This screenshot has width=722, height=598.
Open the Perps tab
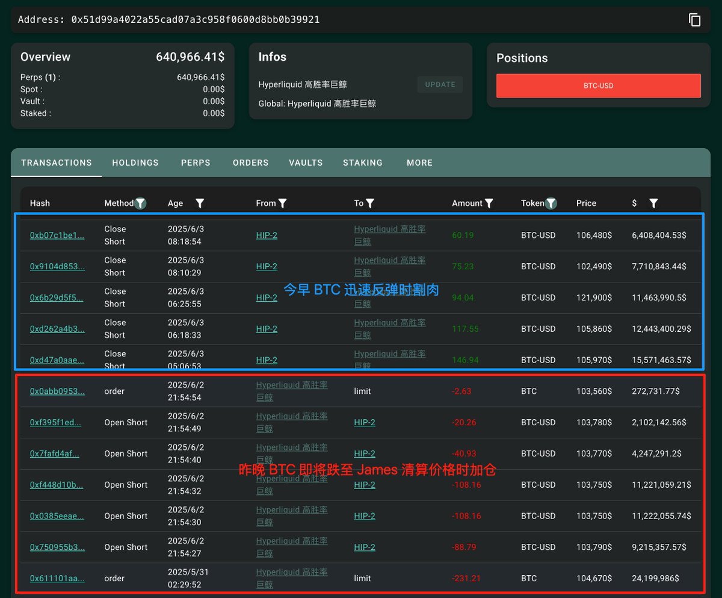tap(196, 163)
